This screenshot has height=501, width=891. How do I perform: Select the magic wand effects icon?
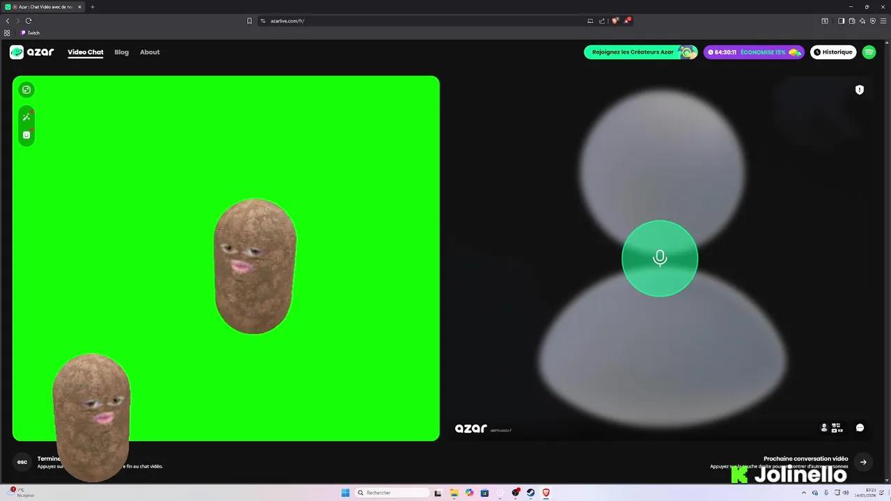point(26,116)
